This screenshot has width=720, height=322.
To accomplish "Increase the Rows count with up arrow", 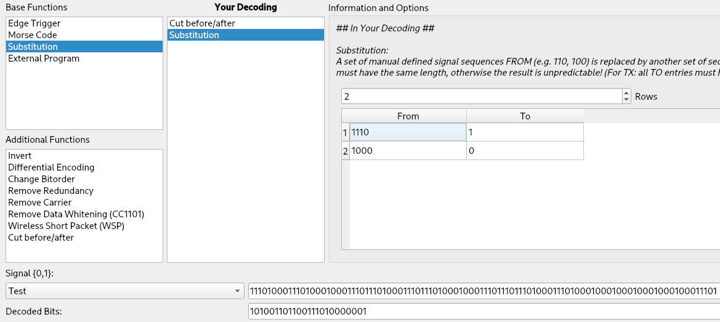I will point(627,94).
